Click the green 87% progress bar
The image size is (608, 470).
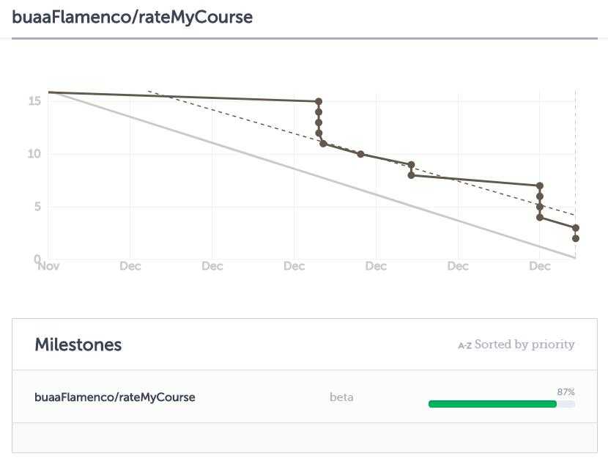(492, 404)
